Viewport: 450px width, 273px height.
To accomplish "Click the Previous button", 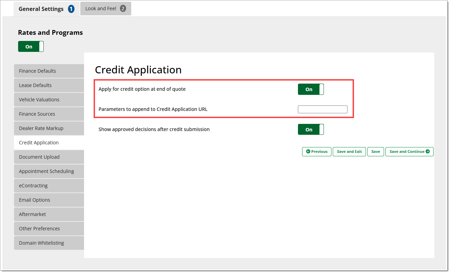I will coord(316,152).
